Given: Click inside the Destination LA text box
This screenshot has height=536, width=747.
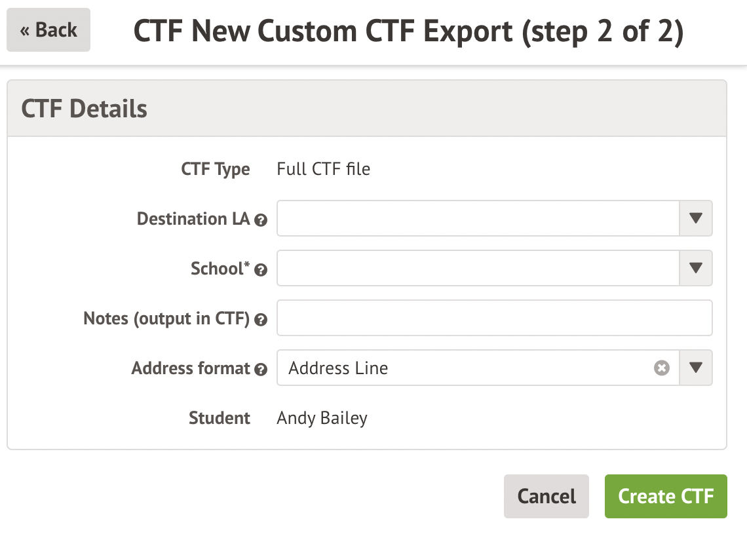Looking at the screenshot, I should (x=478, y=218).
